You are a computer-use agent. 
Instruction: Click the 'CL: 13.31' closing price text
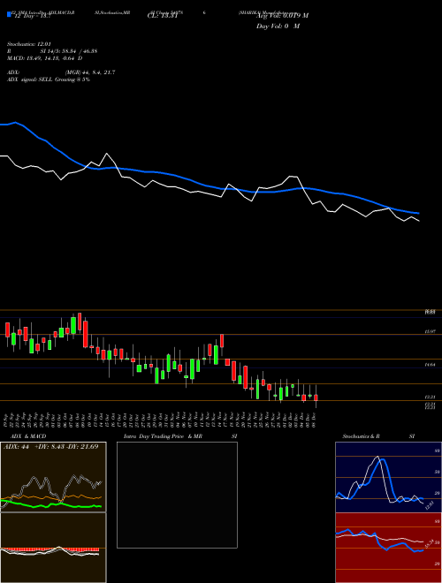163,16
